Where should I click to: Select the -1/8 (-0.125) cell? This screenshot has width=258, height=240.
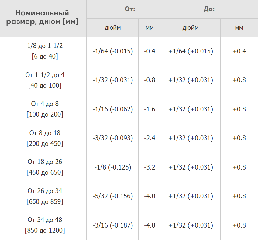click(x=113, y=167)
